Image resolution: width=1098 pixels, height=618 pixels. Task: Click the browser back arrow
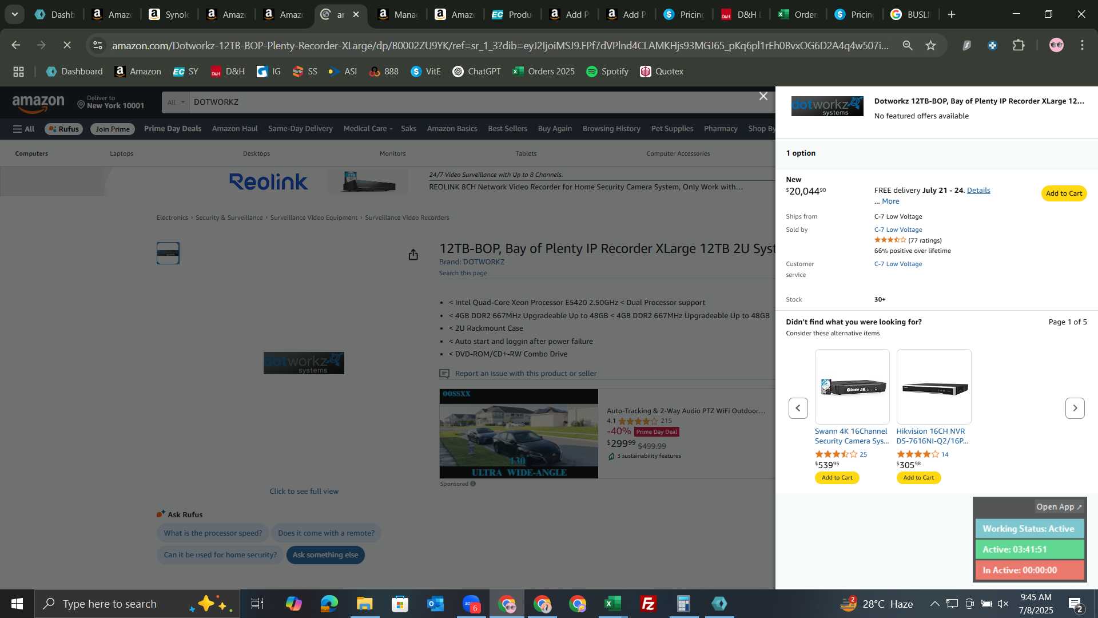(15, 45)
